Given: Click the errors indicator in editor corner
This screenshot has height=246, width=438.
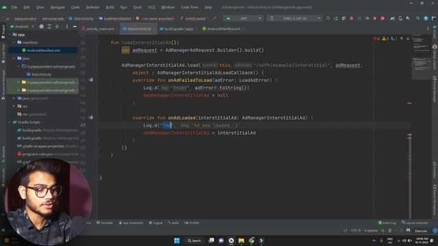Looking at the screenshot, I should (376, 38).
